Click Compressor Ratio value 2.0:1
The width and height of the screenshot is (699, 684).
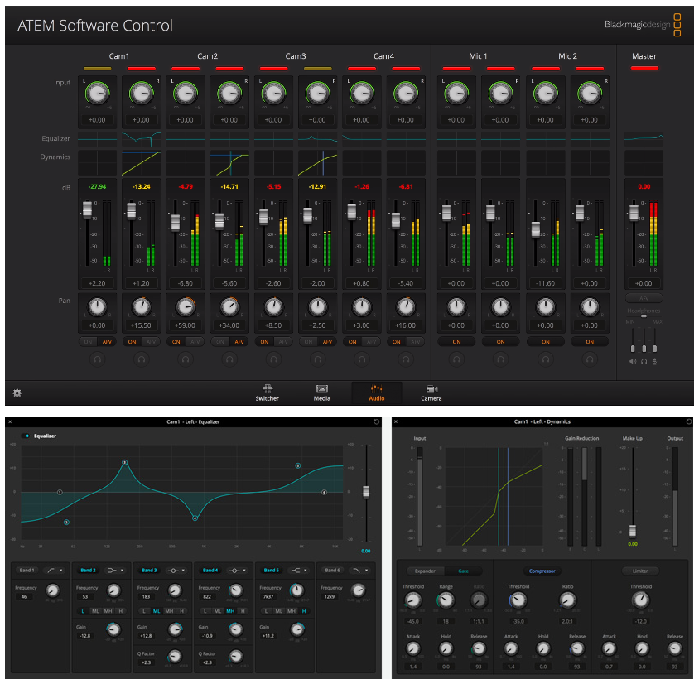point(567,621)
